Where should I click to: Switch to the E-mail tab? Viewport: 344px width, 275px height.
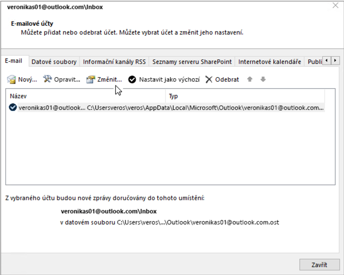coord(14,61)
